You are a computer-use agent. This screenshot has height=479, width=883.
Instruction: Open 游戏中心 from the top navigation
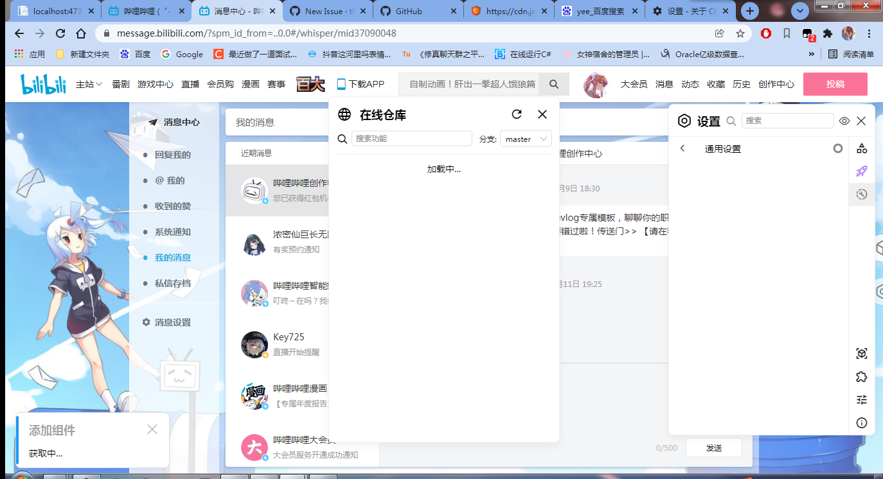[x=155, y=84]
